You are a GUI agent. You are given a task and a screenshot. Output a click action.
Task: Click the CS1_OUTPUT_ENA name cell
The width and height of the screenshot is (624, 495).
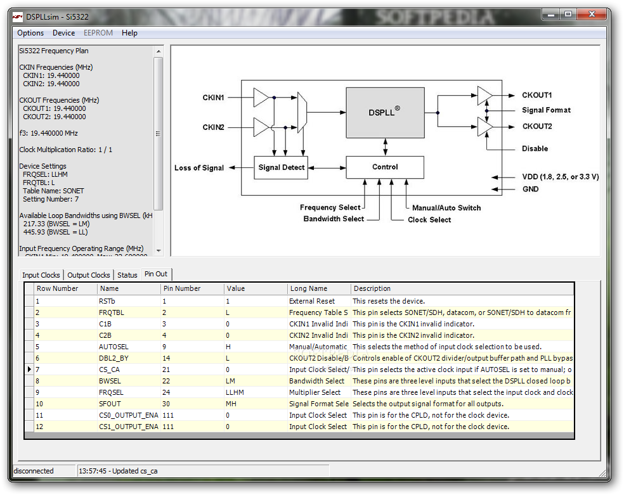[129, 427]
